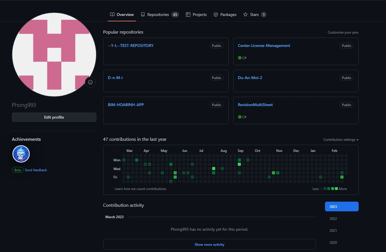
Task: Expand the Contribution settings dropdown
Action: pos(341,140)
